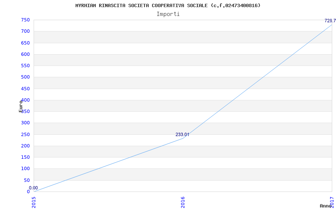
Task: Click the 200 y-axis tick label
Action: click(25, 146)
